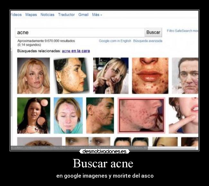Open bottom-row thumbnail showing pair of eyes
Screen dimensions: 209x186
pyautogui.click(x=88, y=142)
